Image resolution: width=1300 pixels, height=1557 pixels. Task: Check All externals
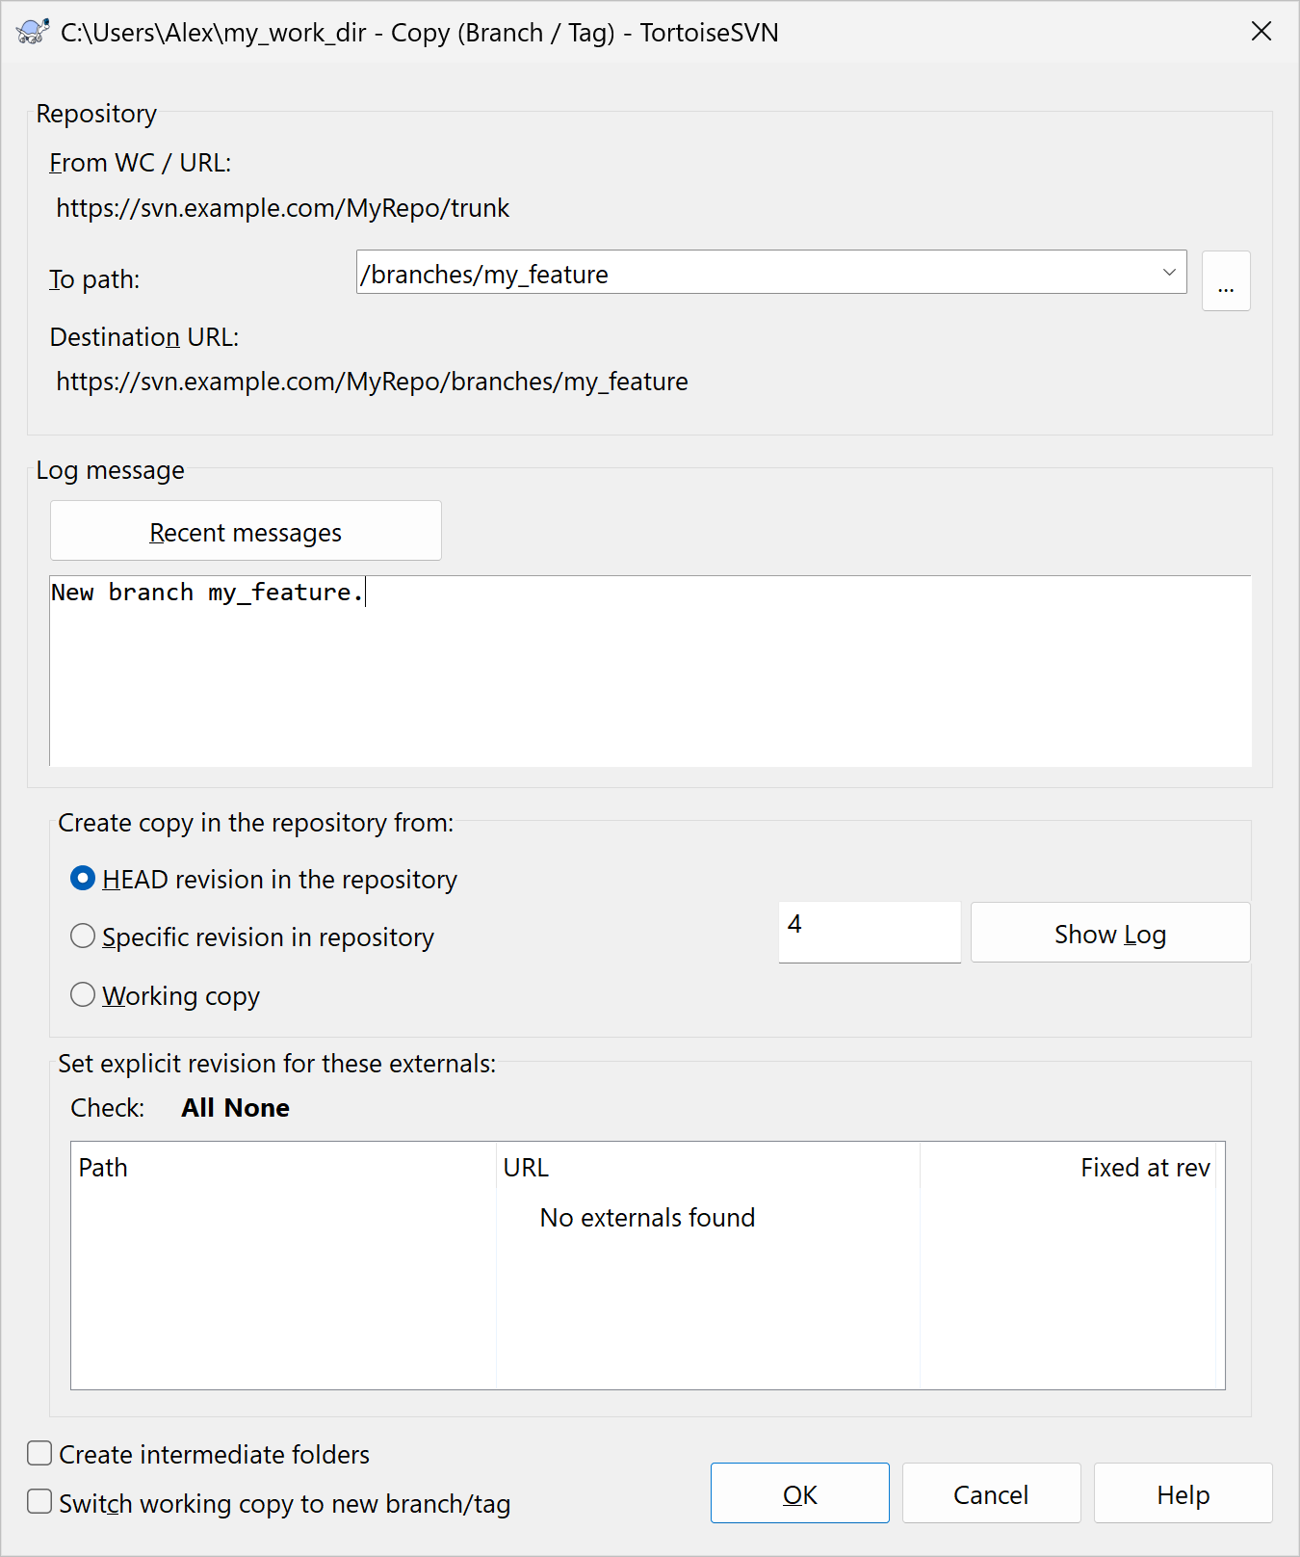coord(198,1108)
